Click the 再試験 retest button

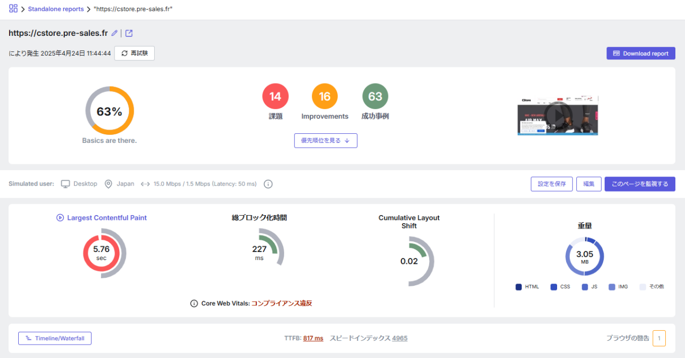(x=134, y=53)
